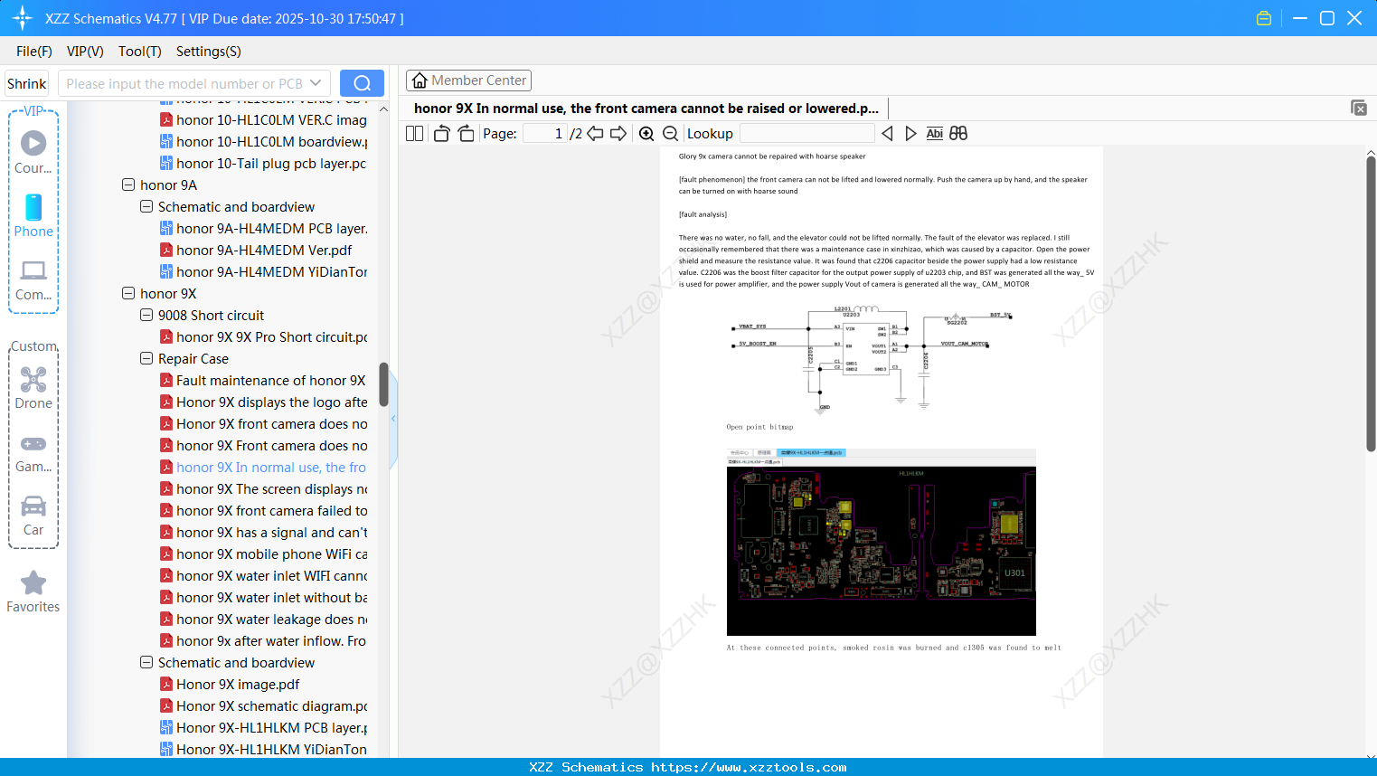The image size is (1377, 776).
Task: Close the open document tab panel icon
Action: (1359, 108)
